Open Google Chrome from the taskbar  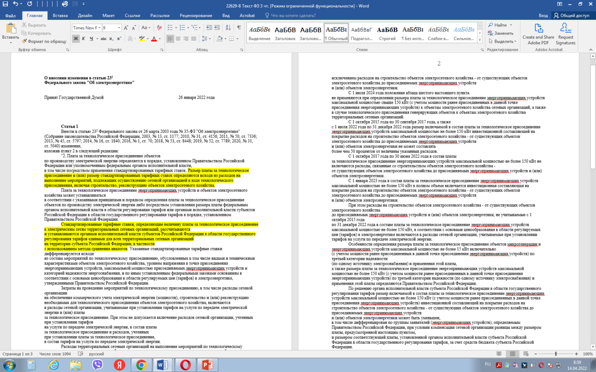tap(141, 365)
